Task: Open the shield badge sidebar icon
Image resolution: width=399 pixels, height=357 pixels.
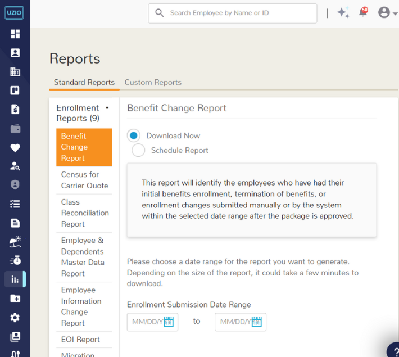Action: pyautogui.click(x=15, y=185)
